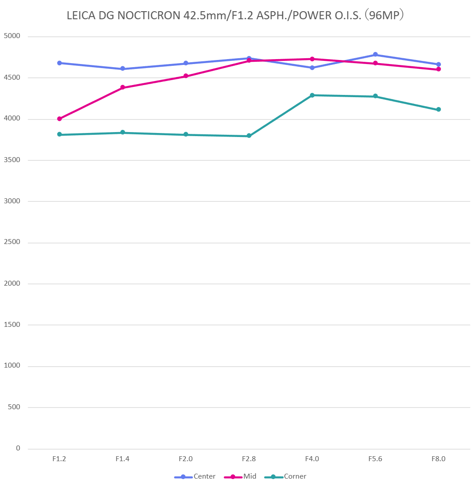Select the Corner legend entry
Image resolution: width=475 pixels, height=484 pixels.
point(295,476)
